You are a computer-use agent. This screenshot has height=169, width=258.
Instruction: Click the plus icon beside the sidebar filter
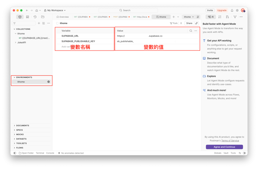pyautogui.click(x=39, y=23)
